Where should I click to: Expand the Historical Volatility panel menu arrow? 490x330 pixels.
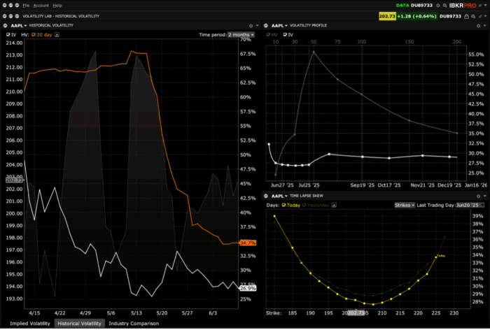(x=257, y=26)
